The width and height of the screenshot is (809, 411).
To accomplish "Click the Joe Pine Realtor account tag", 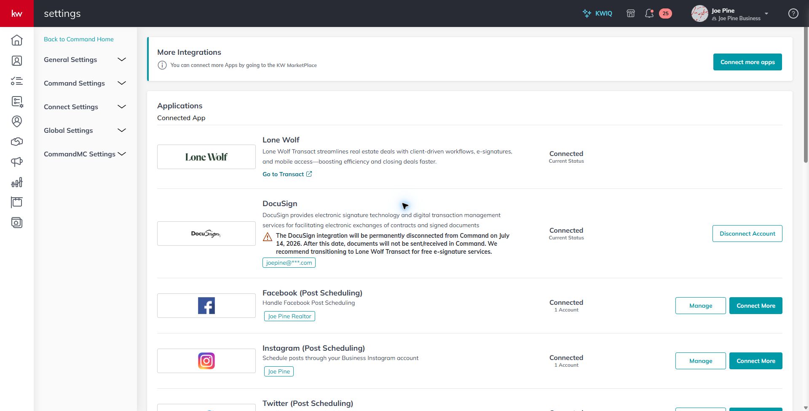I will [289, 316].
